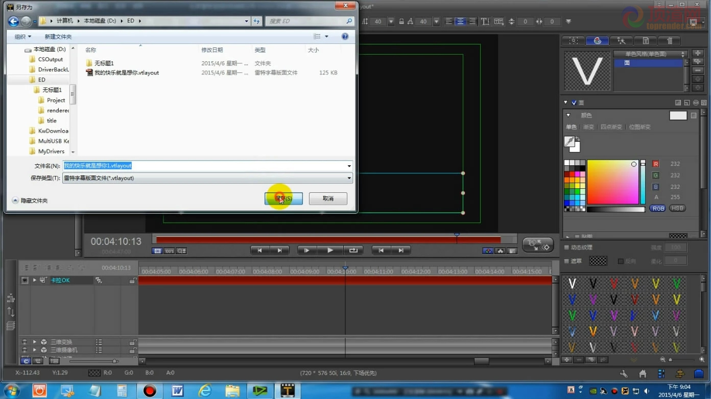Click the add style layer plus icon

698,53
